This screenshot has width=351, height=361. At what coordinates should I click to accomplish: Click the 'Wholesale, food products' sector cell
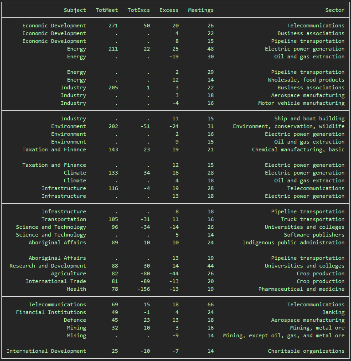[x=306, y=80]
